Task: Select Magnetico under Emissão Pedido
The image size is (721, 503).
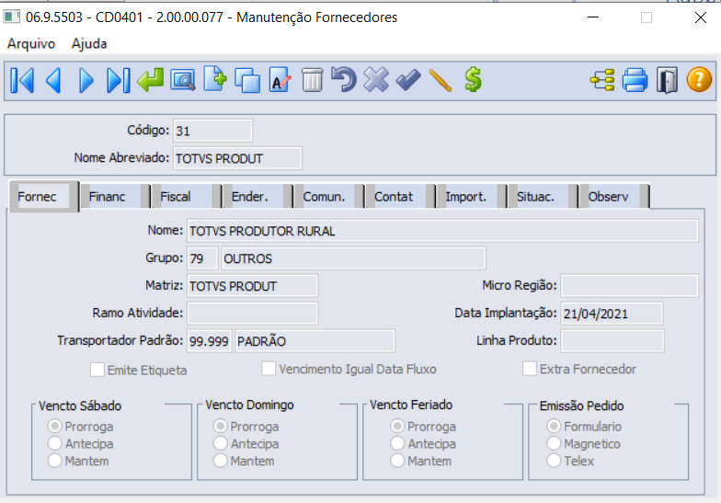Action: 554,443
